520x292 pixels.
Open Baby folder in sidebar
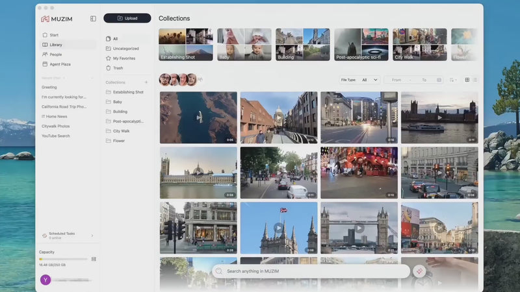point(118,102)
